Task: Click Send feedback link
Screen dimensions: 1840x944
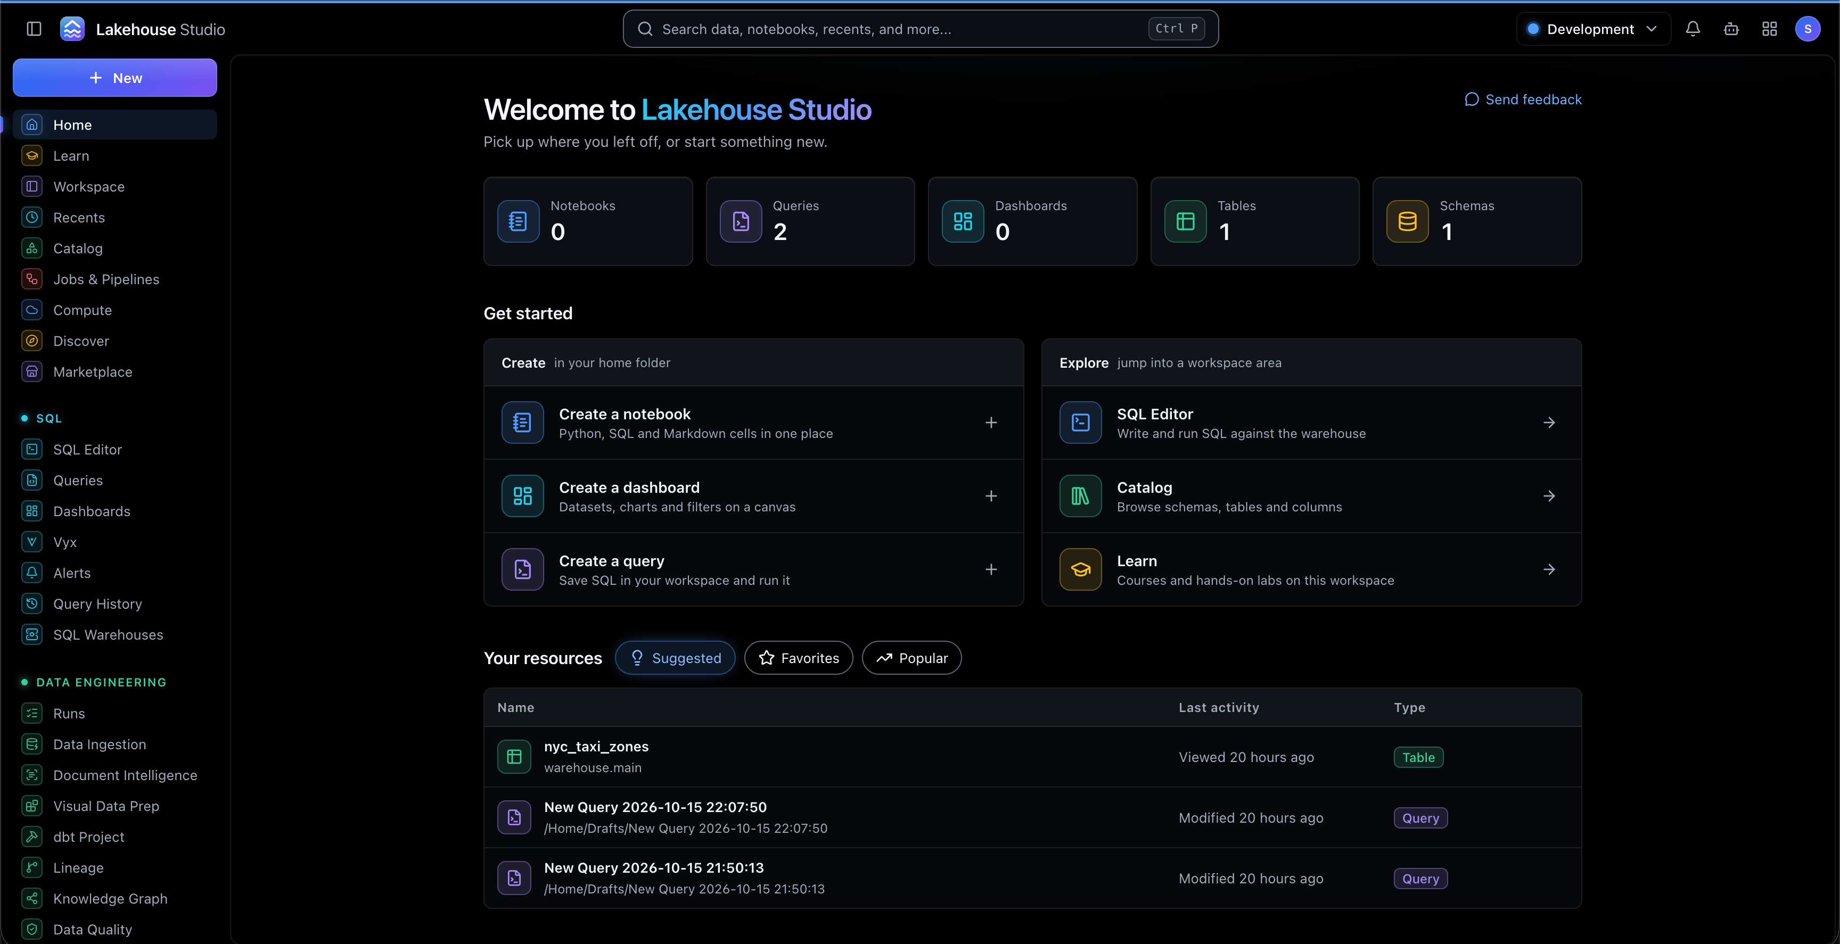Action: [1523, 100]
